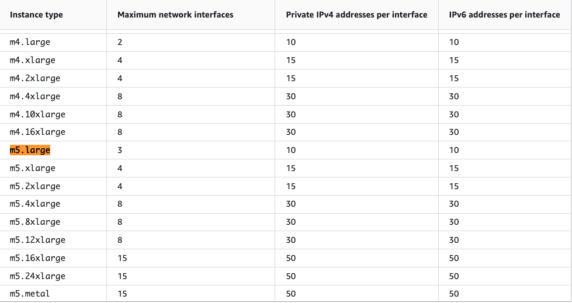Click the m4.4xlarge row label
Viewport: 572px width, 303px height.
pos(35,97)
